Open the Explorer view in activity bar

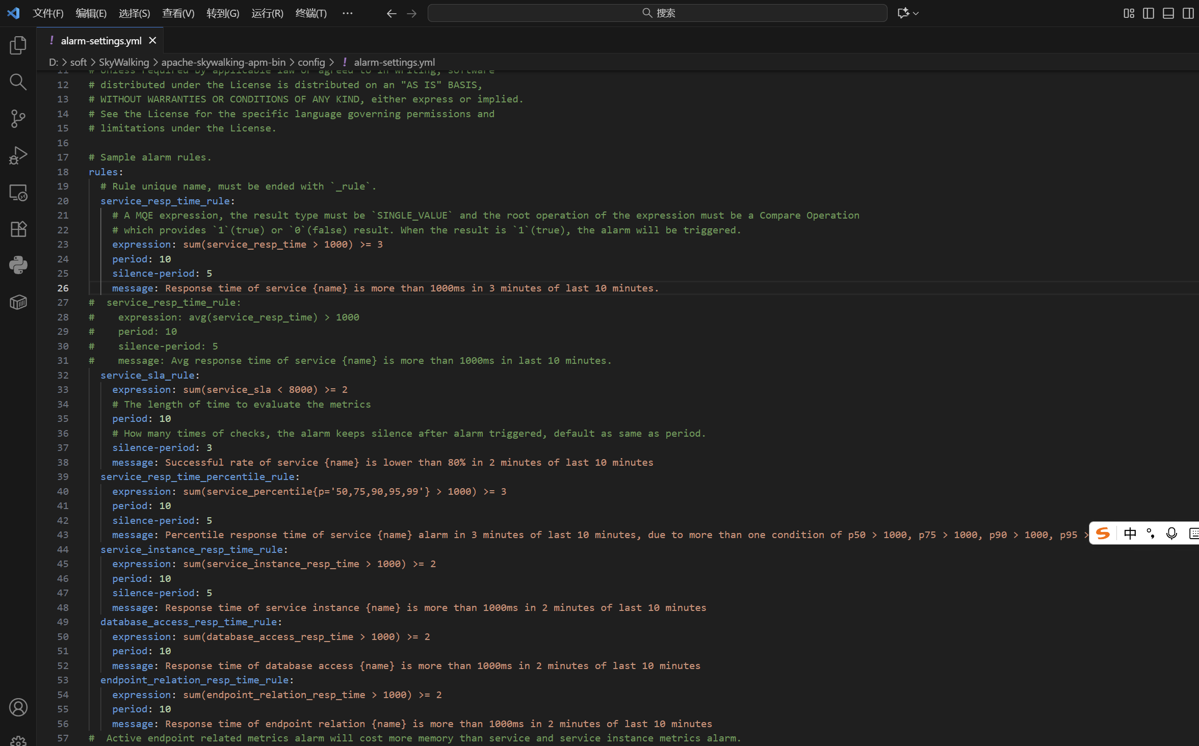click(18, 45)
